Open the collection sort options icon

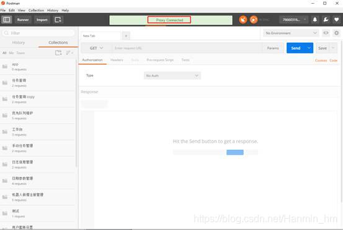69,53
